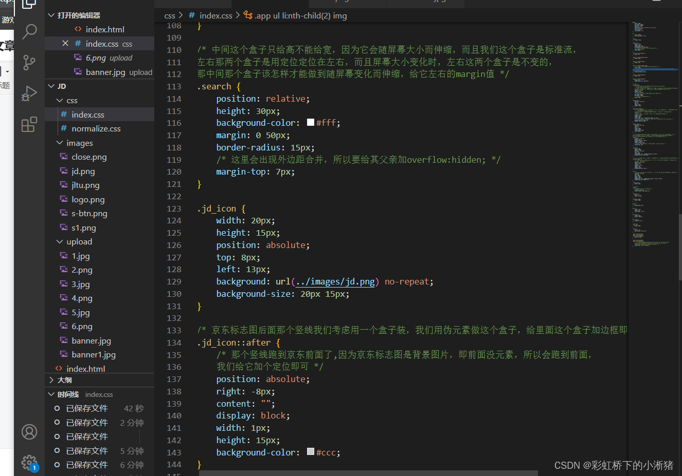The height and width of the screenshot is (476, 682).
Task: Click .app ul li:nth-child(2) img breadcrumb
Action: point(295,16)
